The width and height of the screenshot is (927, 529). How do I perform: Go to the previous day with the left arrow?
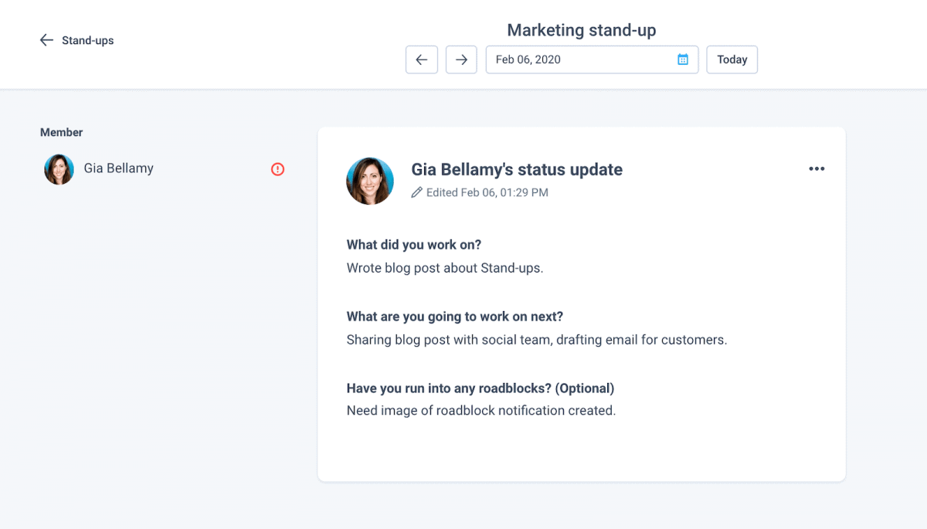[x=421, y=59]
